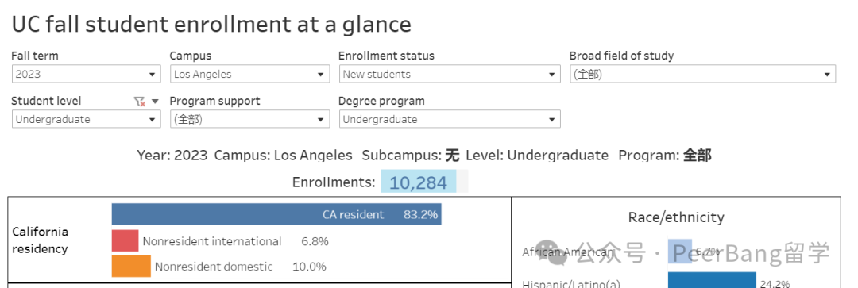Select the red Nonresident international bar
This screenshot has width=858, height=288.
coord(125,241)
